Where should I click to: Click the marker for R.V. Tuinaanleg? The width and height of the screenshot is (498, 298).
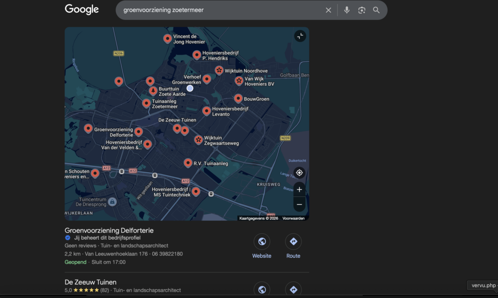point(188,163)
